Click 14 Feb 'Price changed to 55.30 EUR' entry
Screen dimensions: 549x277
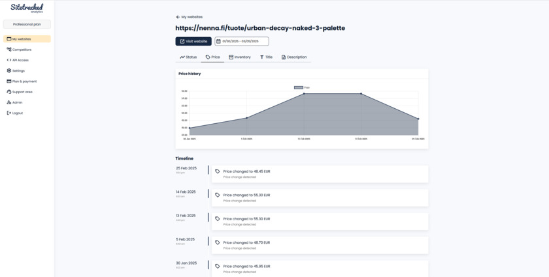[x=320, y=197]
